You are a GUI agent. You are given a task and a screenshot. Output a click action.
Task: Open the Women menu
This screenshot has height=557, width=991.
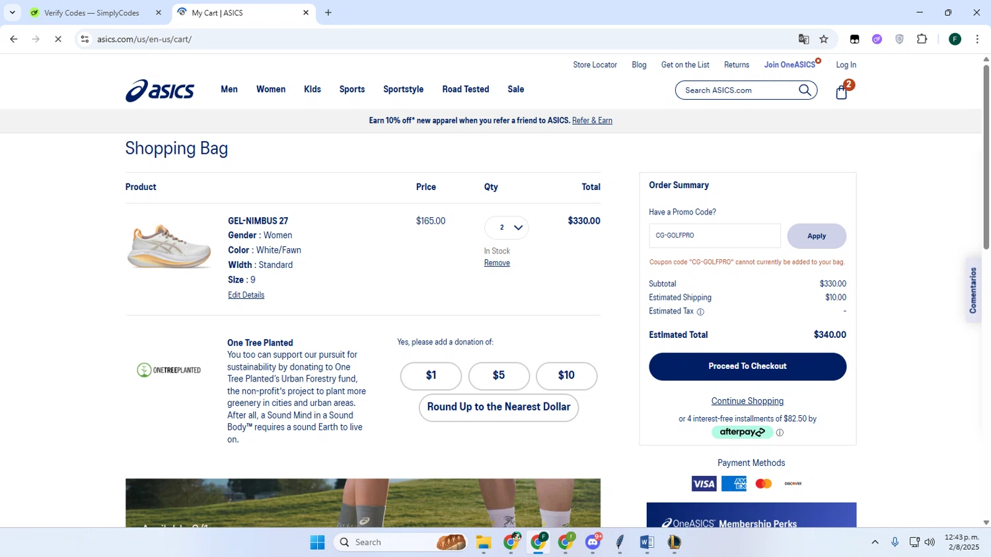coord(271,89)
